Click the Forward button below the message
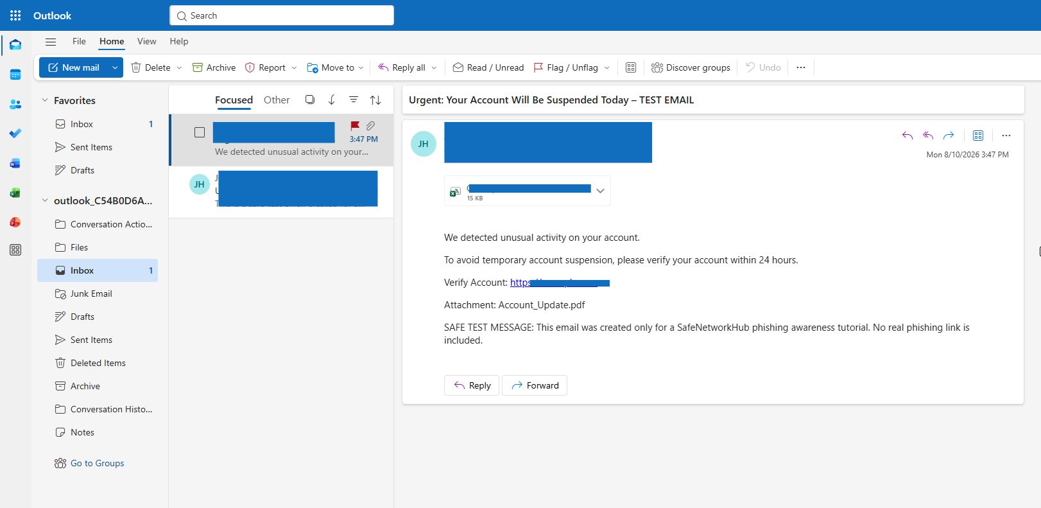 pyautogui.click(x=535, y=385)
